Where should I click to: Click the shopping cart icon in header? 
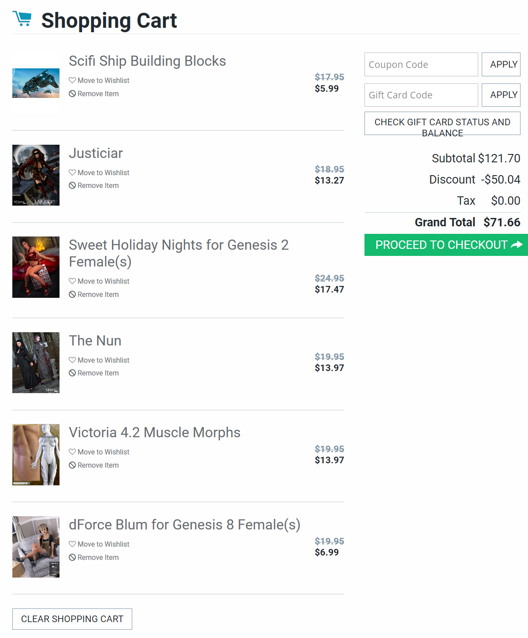(22, 19)
